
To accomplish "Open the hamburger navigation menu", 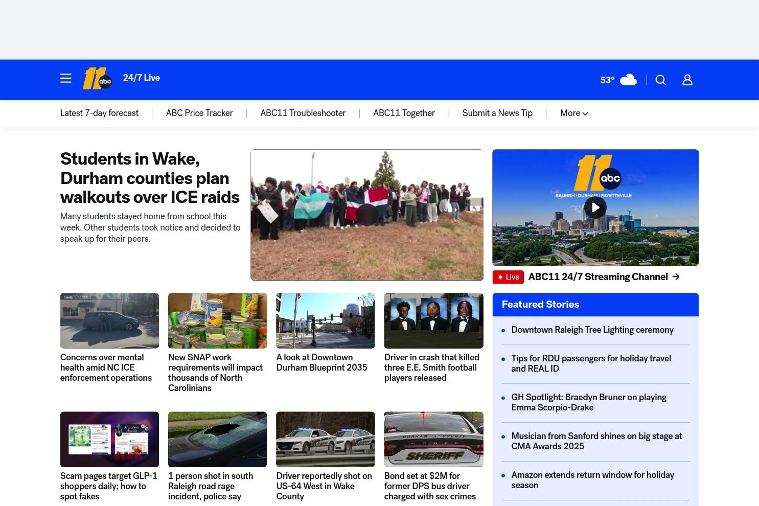I will (65, 78).
